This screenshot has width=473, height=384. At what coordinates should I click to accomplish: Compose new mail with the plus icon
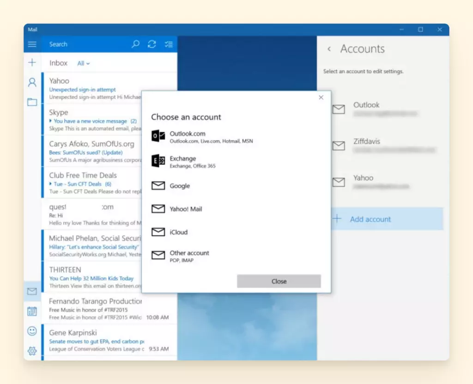(32, 62)
